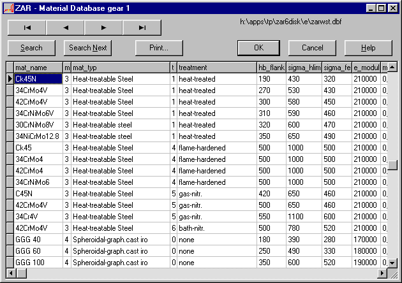Cancel the material database dialog
This screenshot has width=402, height=283.
pyautogui.click(x=312, y=48)
